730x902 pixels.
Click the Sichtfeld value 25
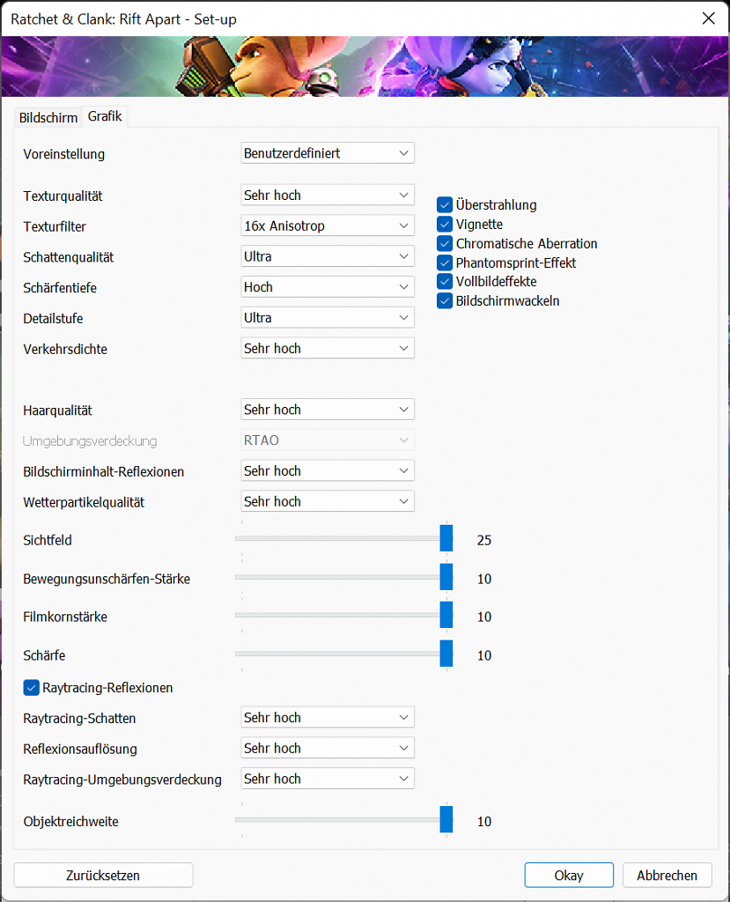(483, 540)
